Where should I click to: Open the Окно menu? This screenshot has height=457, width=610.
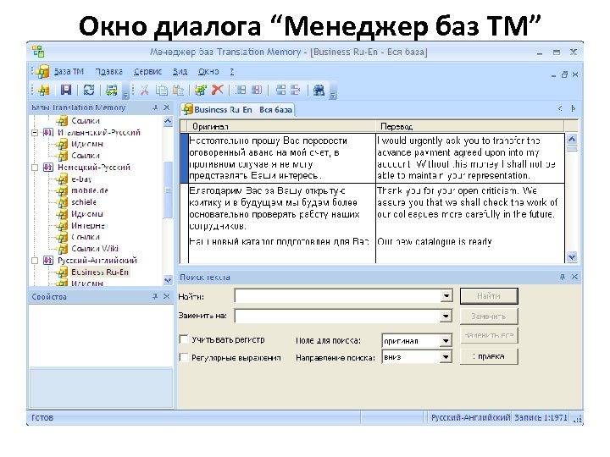click(x=208, y=71)
